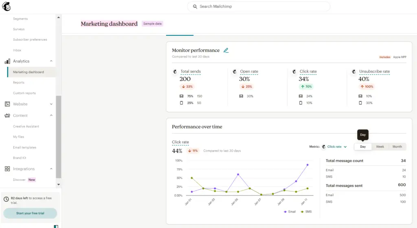Click the SMS legend marker
This screenshot has height=228, width=417.
(x=302, y=212)
